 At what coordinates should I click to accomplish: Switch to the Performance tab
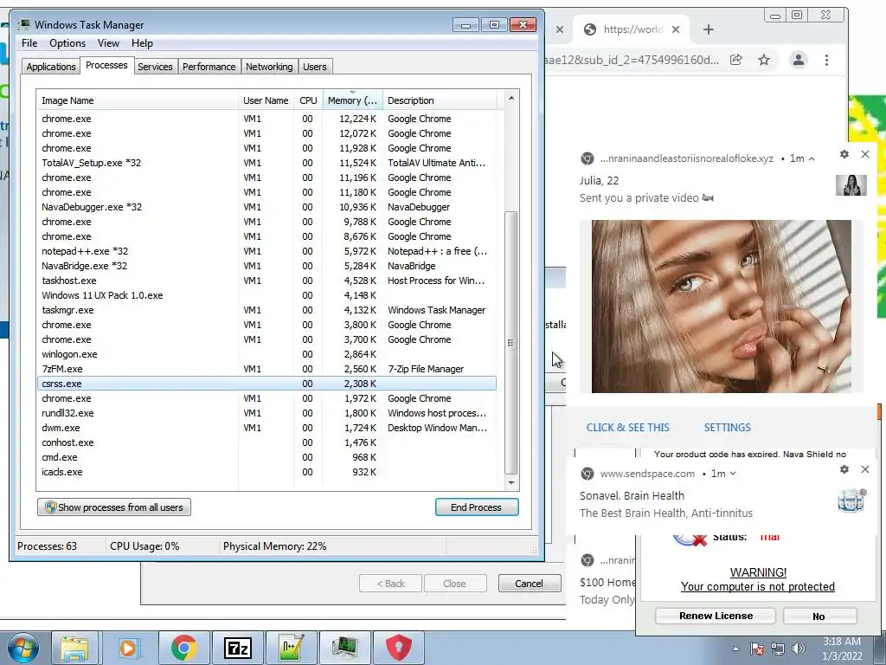click(209, 67)
